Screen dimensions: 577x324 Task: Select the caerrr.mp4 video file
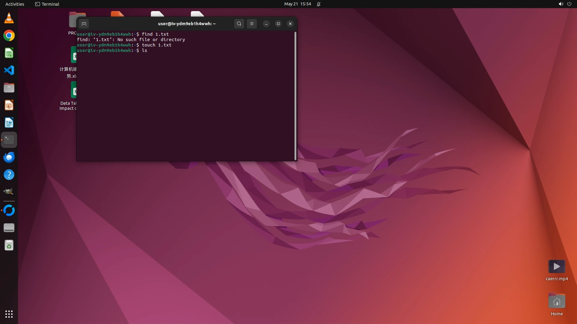pos(557,267)
